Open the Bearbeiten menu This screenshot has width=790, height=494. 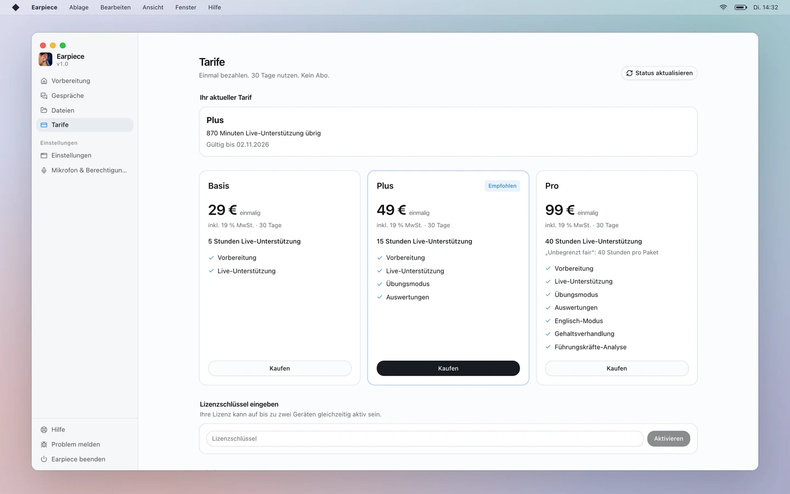coord(115,7)
